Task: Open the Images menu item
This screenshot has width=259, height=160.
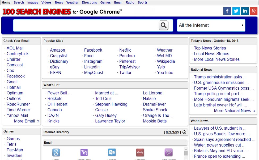Action: (x=32, y=2)
